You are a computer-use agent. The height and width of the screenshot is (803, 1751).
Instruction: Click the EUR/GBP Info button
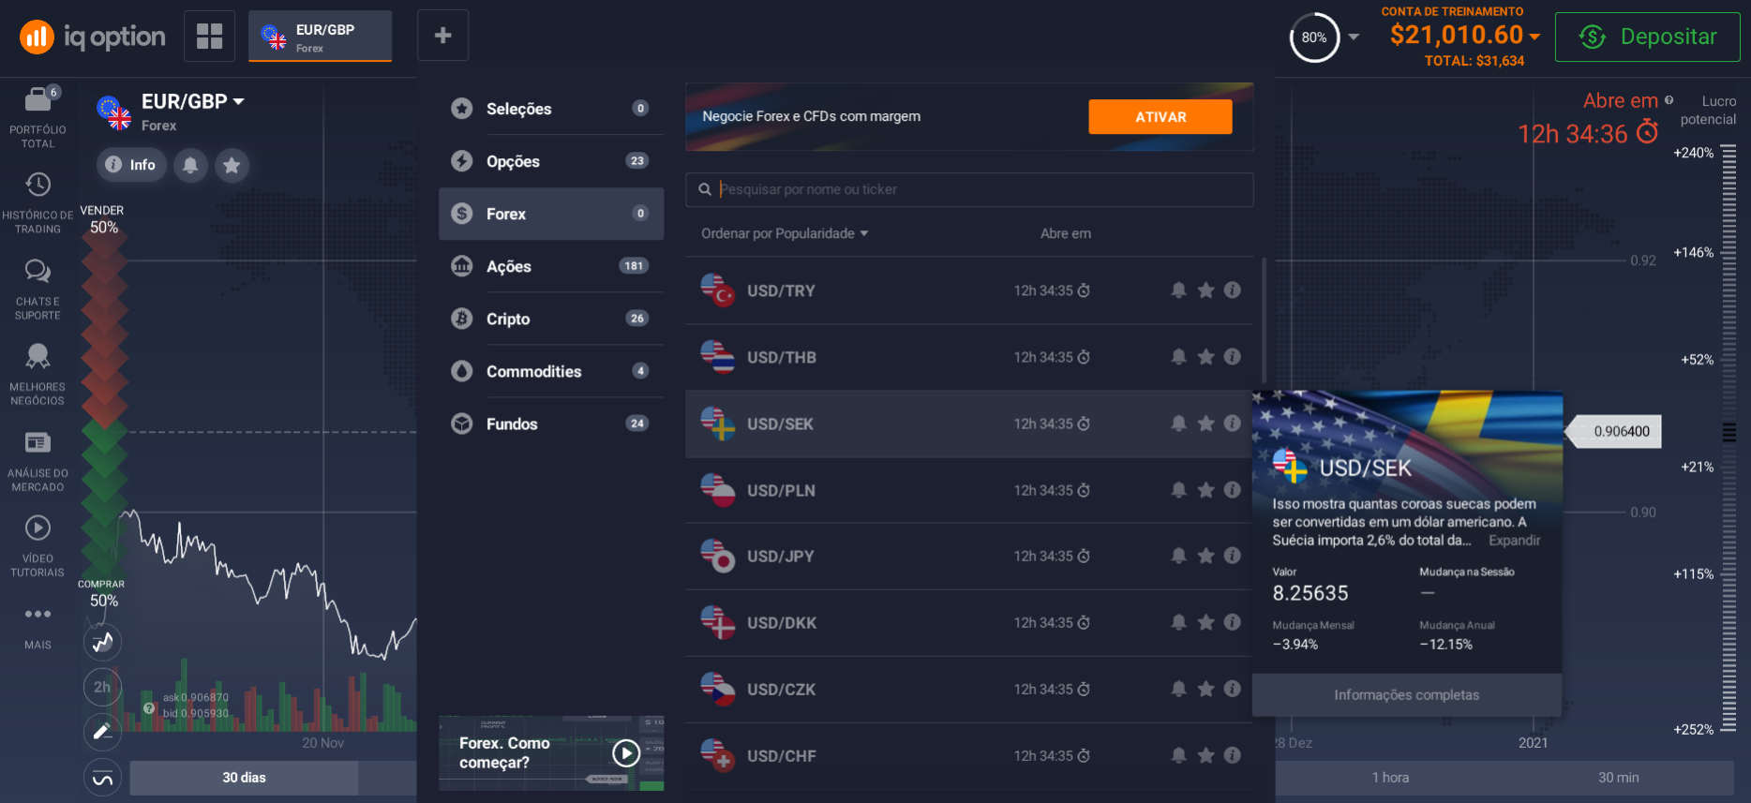click(x=131, y=165)
